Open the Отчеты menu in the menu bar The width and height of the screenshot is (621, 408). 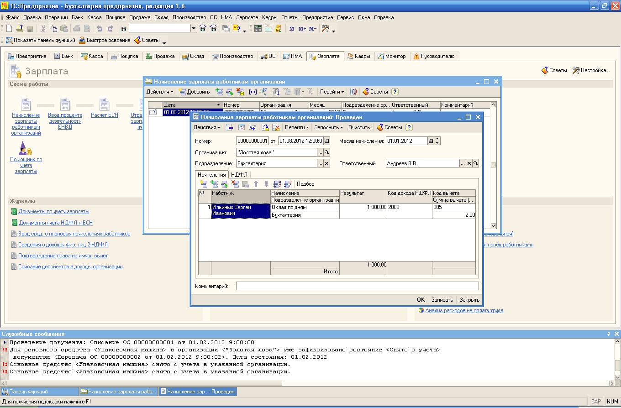tap(289, 17)
